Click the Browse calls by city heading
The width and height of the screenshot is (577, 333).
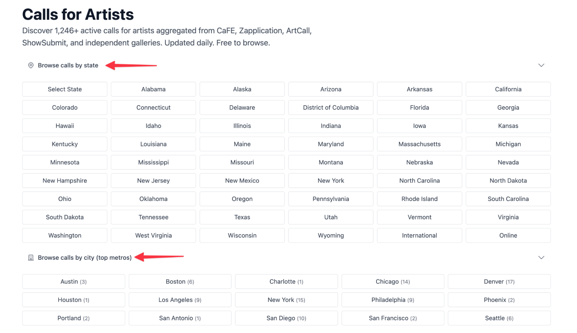(85, 258)
